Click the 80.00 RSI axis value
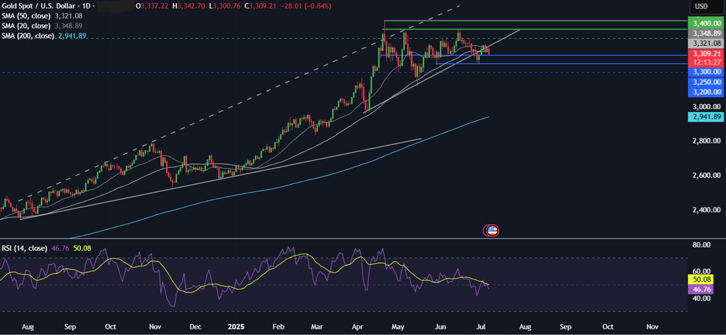 point(700,244)
